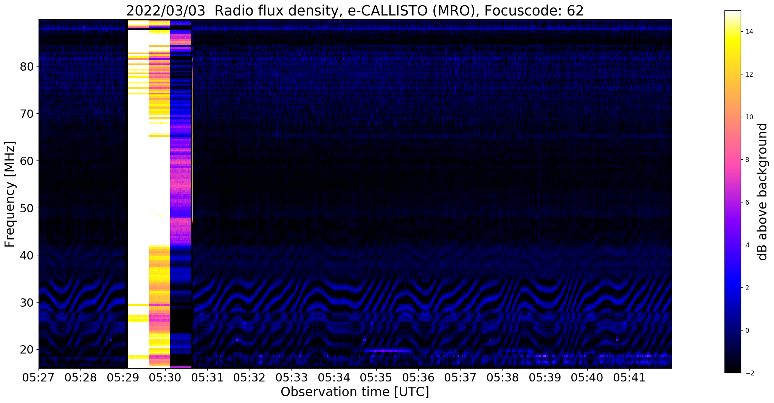Click the 05:38 time tick label
Screen dimensions: 774x403
point(503,377)
